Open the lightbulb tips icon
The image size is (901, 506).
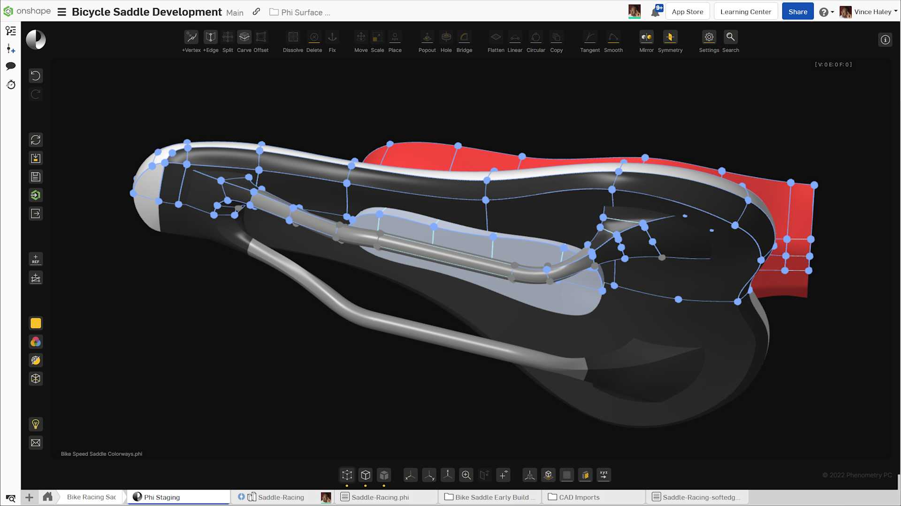[x=36, y=424]
